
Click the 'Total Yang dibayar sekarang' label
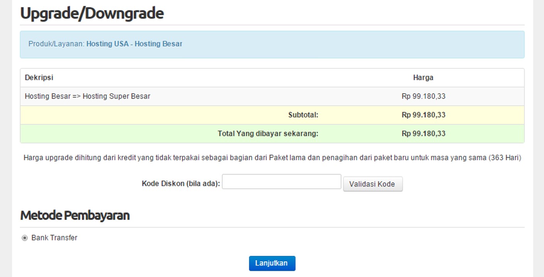(x=268, y=134)
